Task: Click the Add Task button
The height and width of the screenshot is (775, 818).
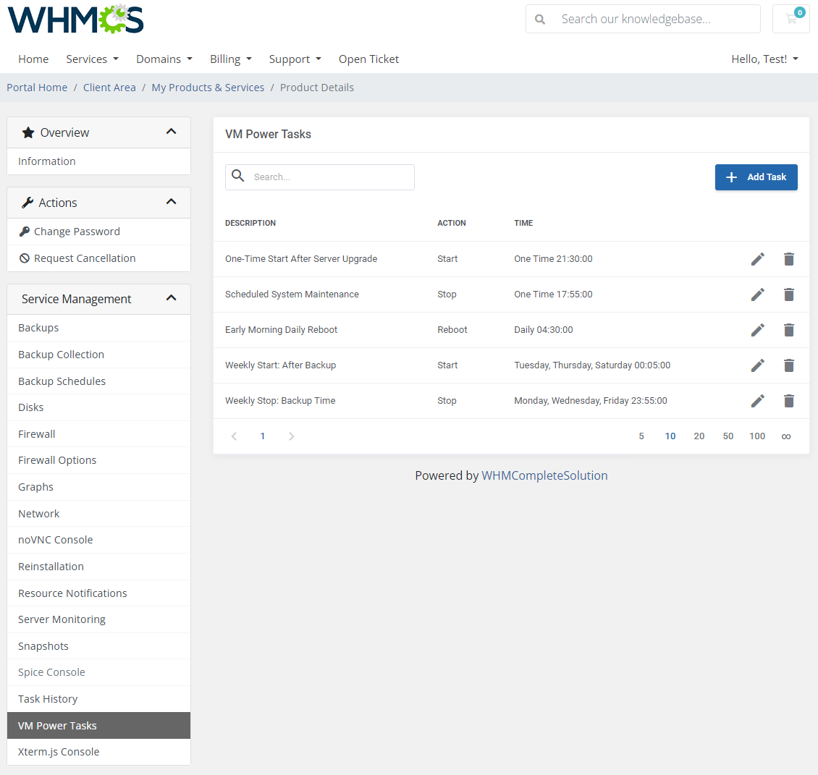Action: [x=756, y=177]
